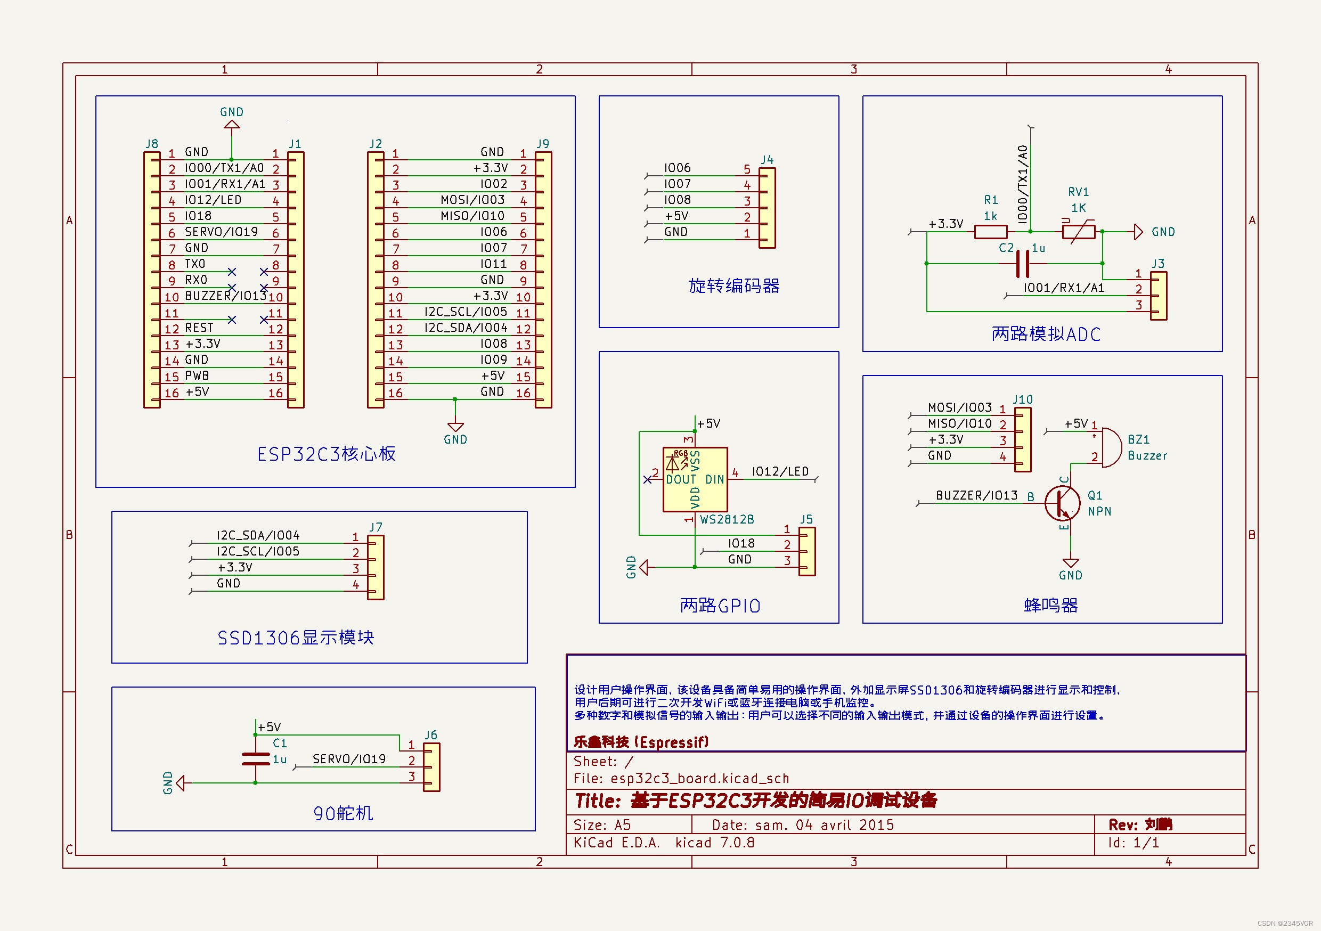
Task: Click the IO12/LED label at DIN pin
Action: tap(780, 471)
